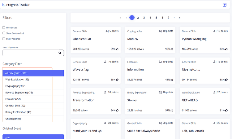This screenshot has height=139, width=232.
Task: Filter by Binary Exploitation (46)
Action: 33,112
